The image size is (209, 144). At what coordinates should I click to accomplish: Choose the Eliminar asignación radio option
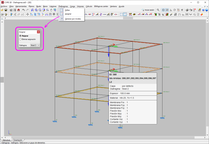pyautogui.click(x=20, y=39)
